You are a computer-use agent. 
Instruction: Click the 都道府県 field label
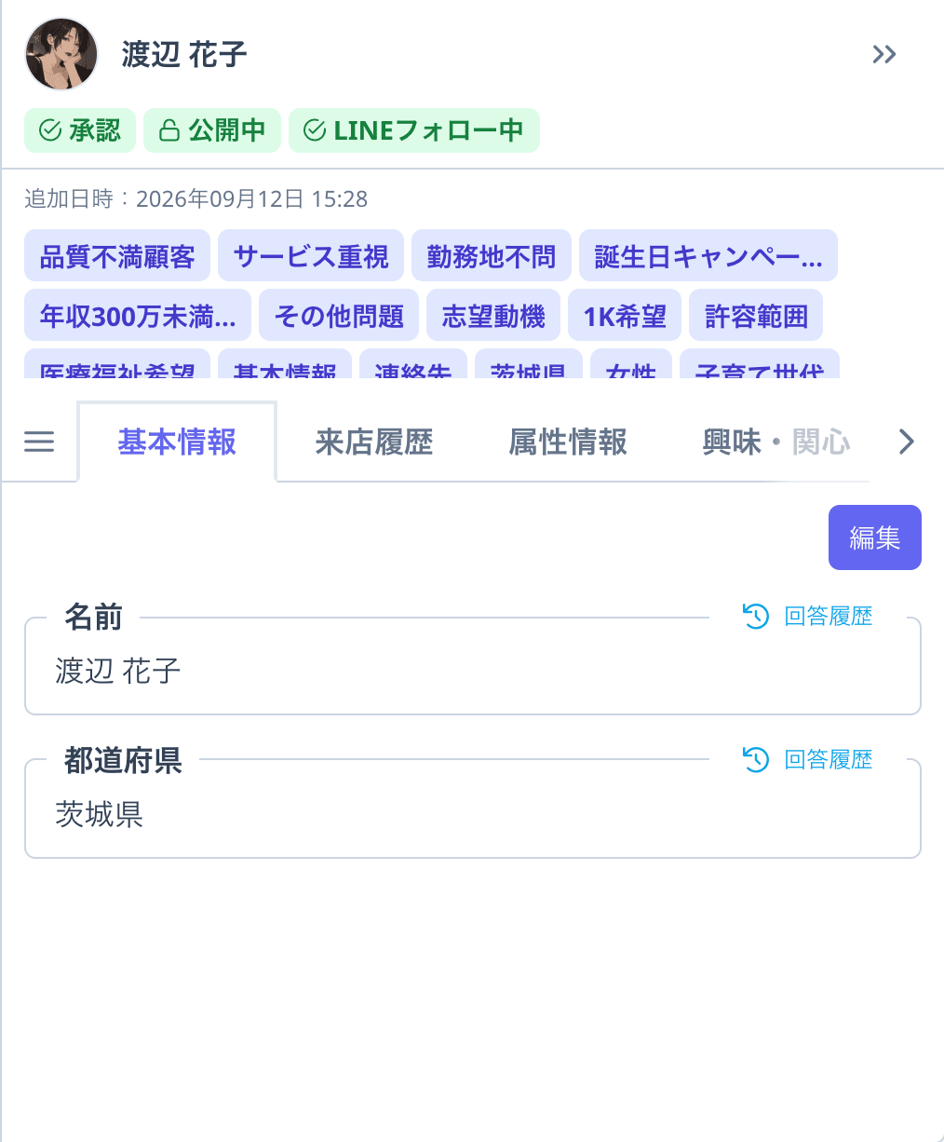123,760
